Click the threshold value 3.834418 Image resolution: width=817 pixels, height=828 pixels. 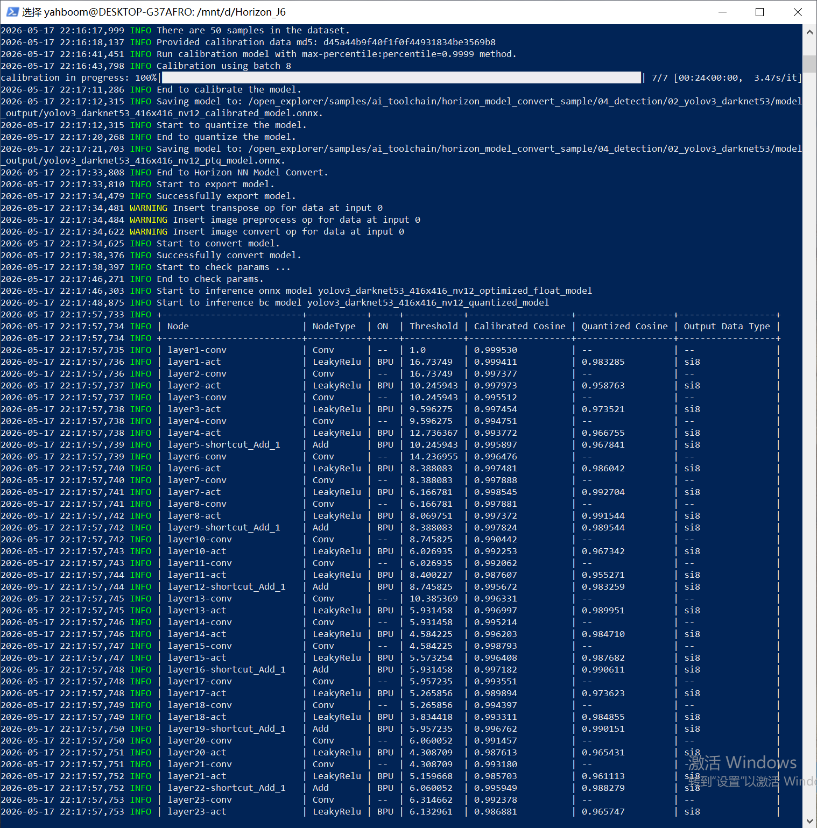(x=431, y=717)
